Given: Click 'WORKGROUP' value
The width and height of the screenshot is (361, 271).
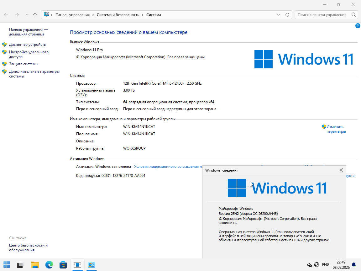Looking at the screenshot, I should [134, 148].
